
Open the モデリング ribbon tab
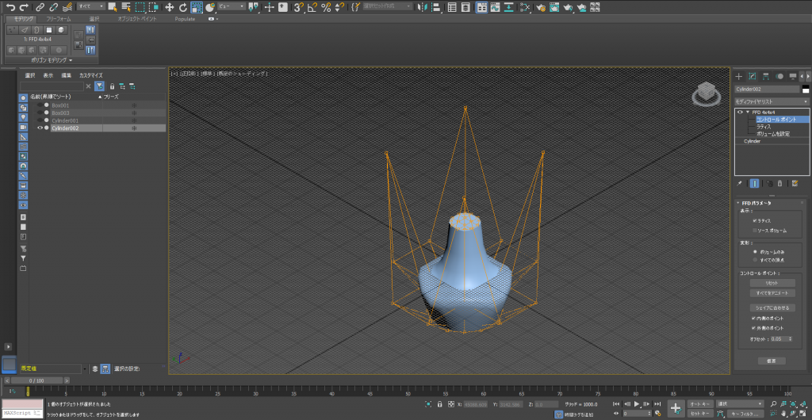click(21, 18)
